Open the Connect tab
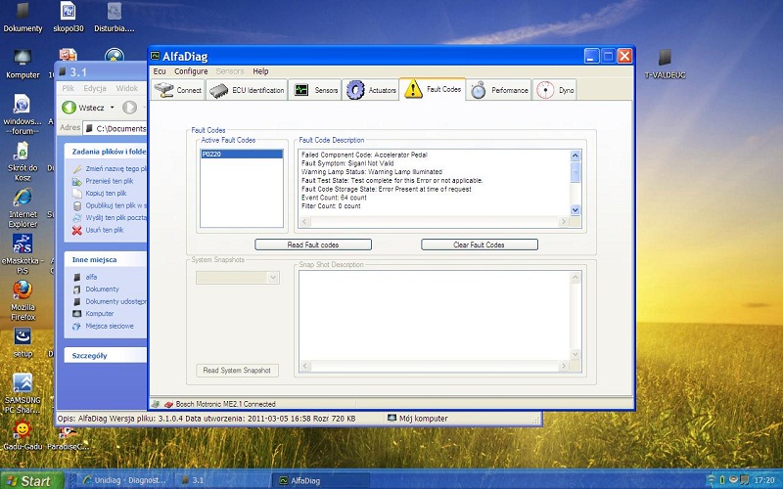 178,90
